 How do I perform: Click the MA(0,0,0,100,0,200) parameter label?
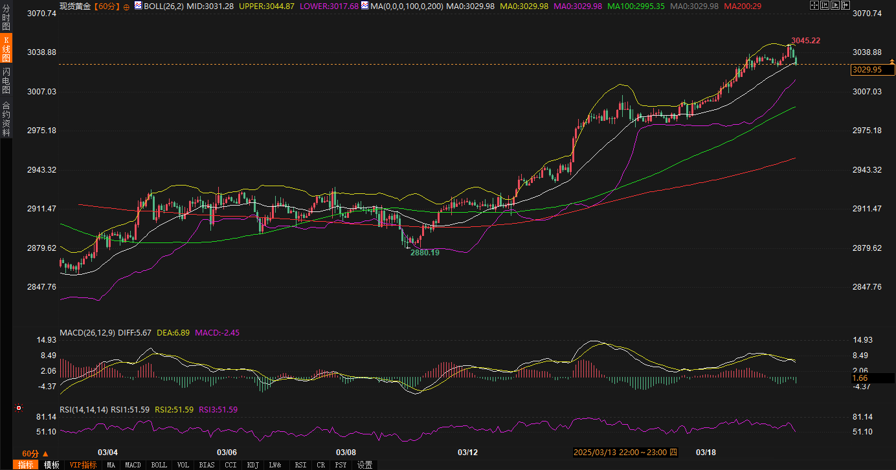coord(406,6)
